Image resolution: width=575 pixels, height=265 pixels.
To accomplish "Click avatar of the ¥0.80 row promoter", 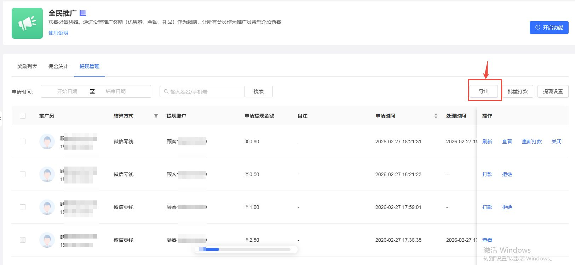I will [x=47, y=141].
